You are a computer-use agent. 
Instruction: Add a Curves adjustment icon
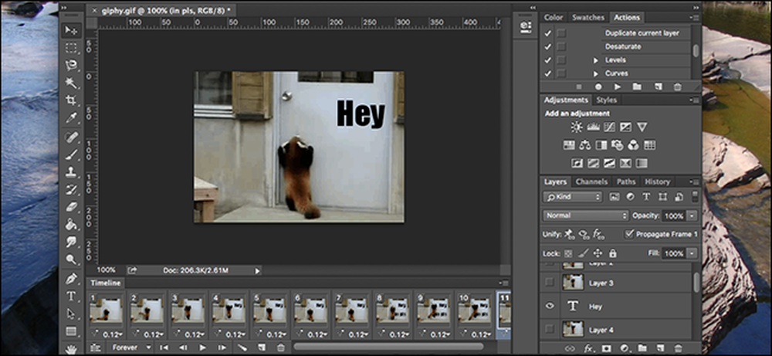point(610,127)
